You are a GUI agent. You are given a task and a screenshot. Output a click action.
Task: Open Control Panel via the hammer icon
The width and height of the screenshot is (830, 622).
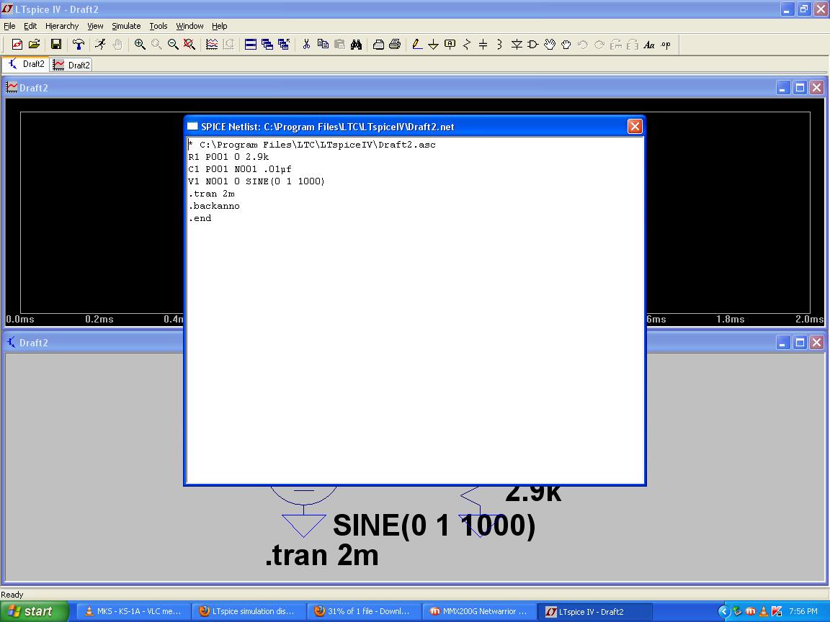[x=79, y=45]
